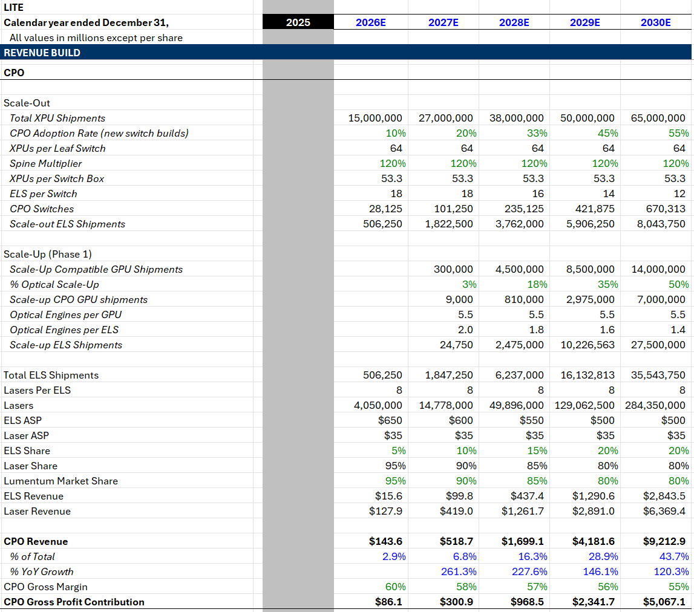694x612 pixels.
Task: Select the 'Calendar year ended December 31,' cell
Action: [x=87, y=22]
